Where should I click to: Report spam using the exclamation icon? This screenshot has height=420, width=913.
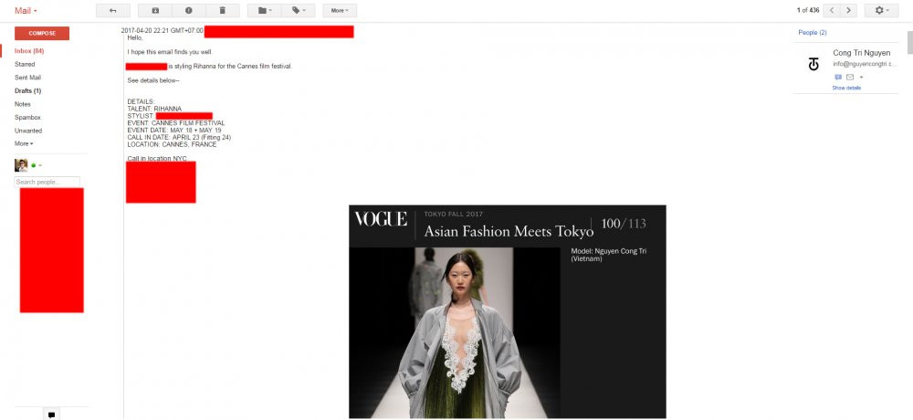189,10
